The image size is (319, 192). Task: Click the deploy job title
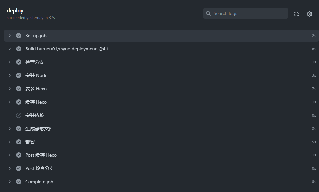15,11
